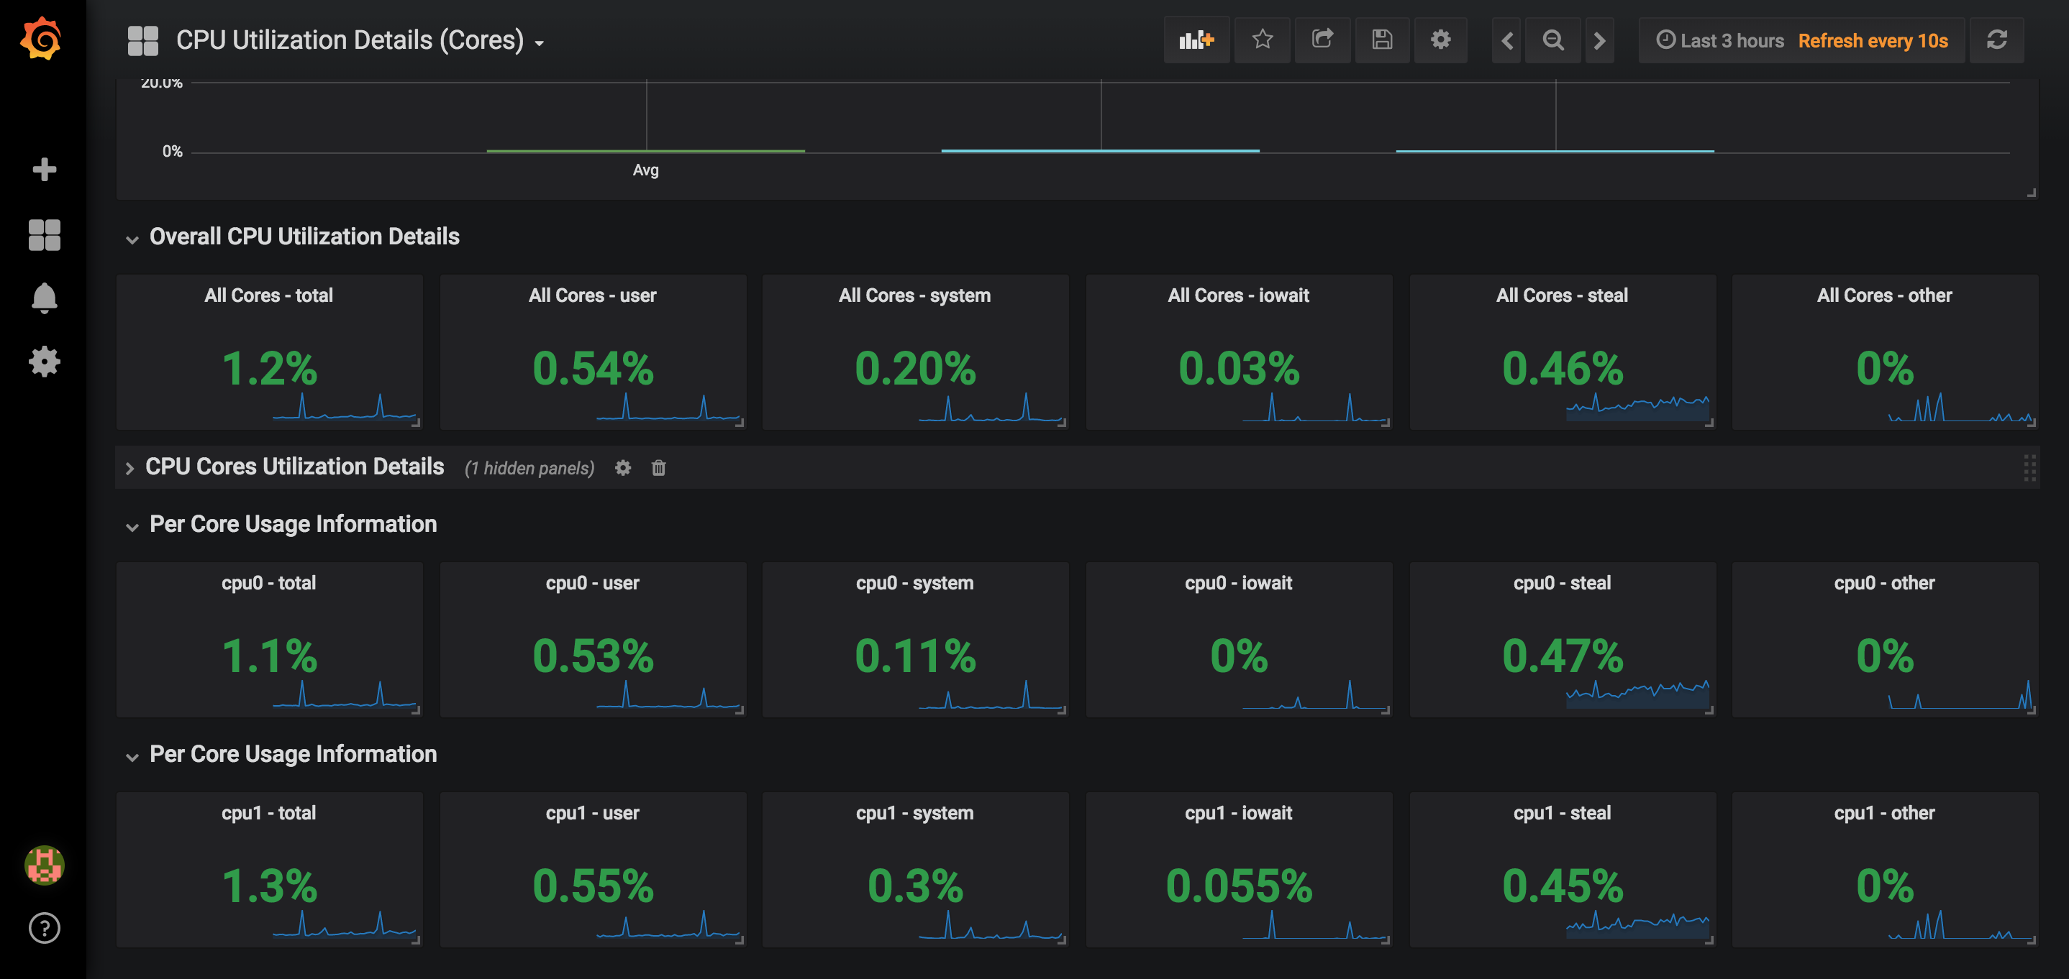Click the Add panel icon

(1196, 40)
